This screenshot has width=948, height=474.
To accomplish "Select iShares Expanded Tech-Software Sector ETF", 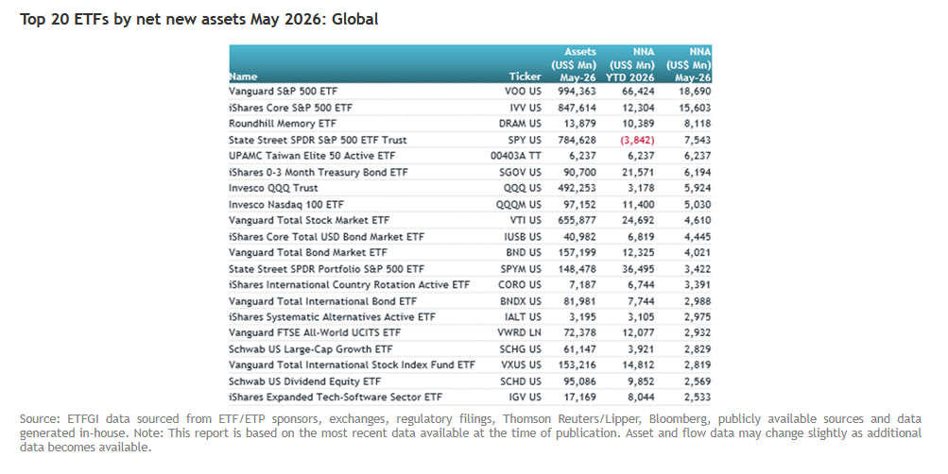I will click(x=336, y=397).
